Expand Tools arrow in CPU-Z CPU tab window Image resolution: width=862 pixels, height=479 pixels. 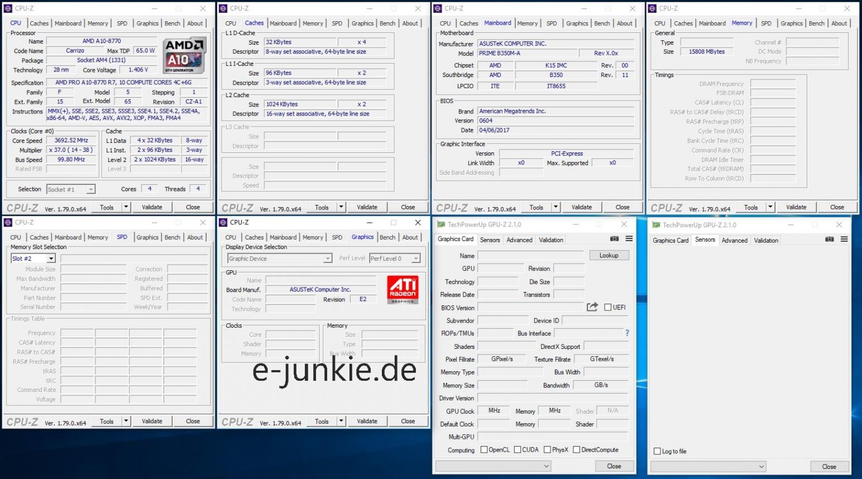pyautogui.click(x=126, y=207)
